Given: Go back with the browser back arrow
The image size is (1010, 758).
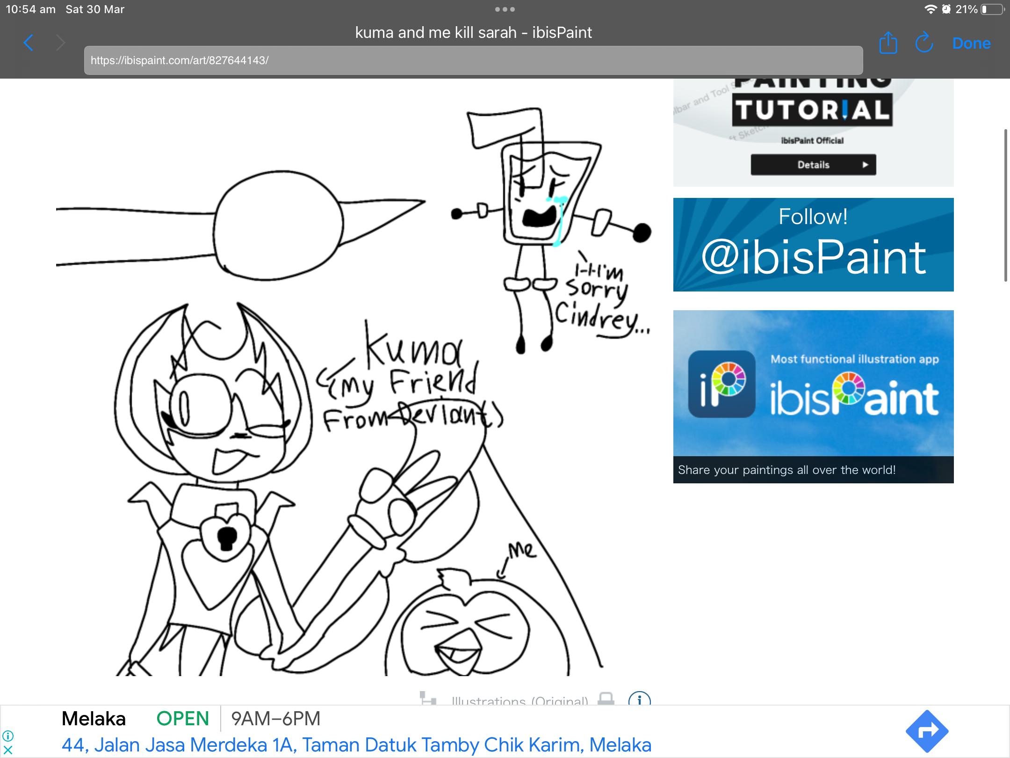Looking at the screenshot, I should pyautogui.click(x=29, y=43).
